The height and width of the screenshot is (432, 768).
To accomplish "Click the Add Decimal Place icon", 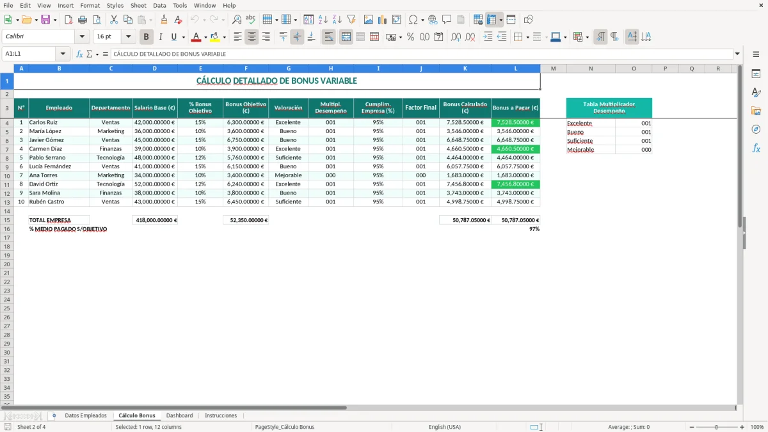I will tap(456, 37).
